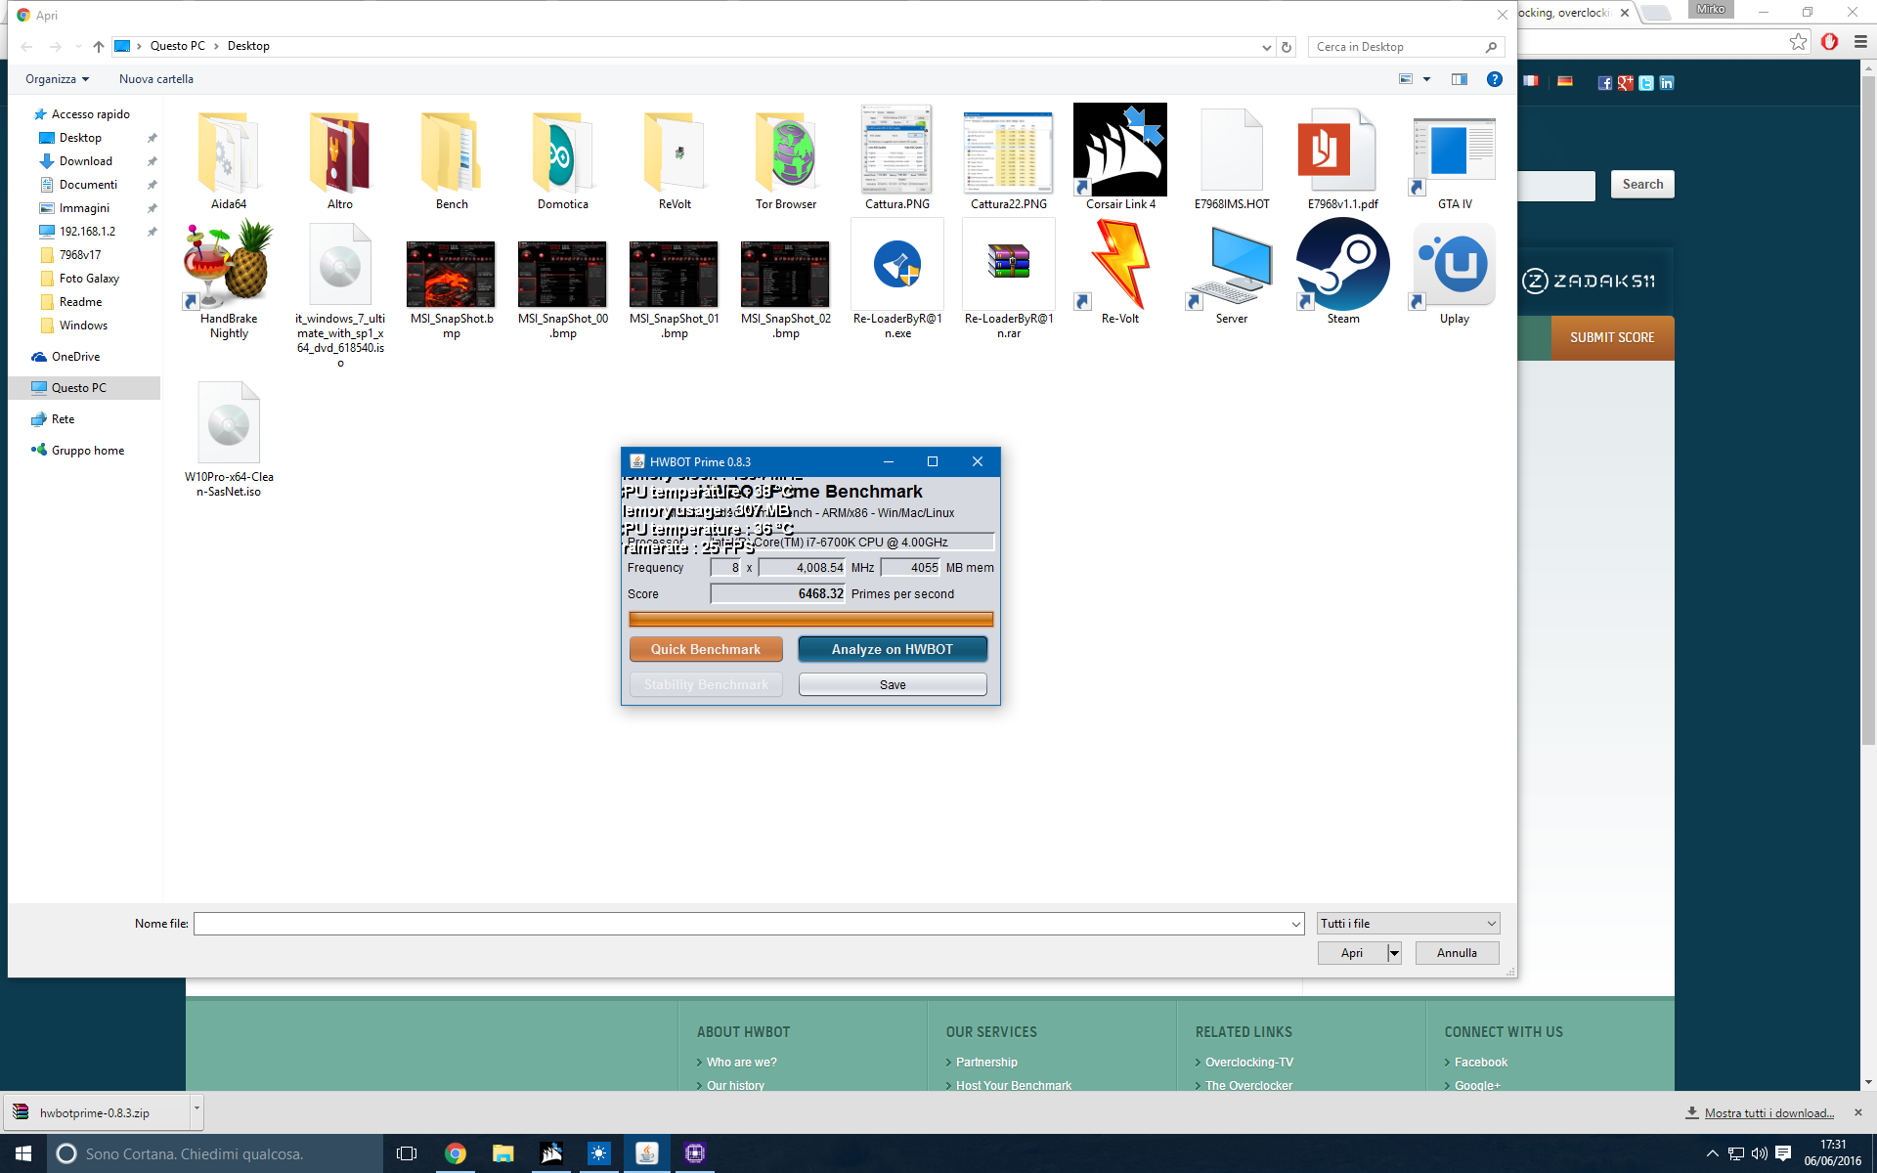Click the Annulla button
The image size is (1877, 1173).
[1457, 953]
